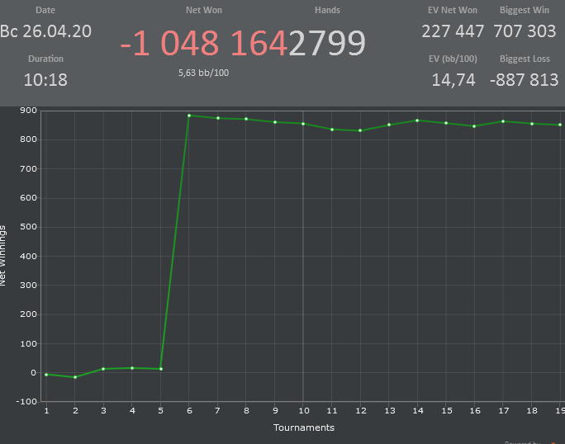Click the graph data point for tournament 9
Screen dimensions: 565x444
[x=275, y=122]
